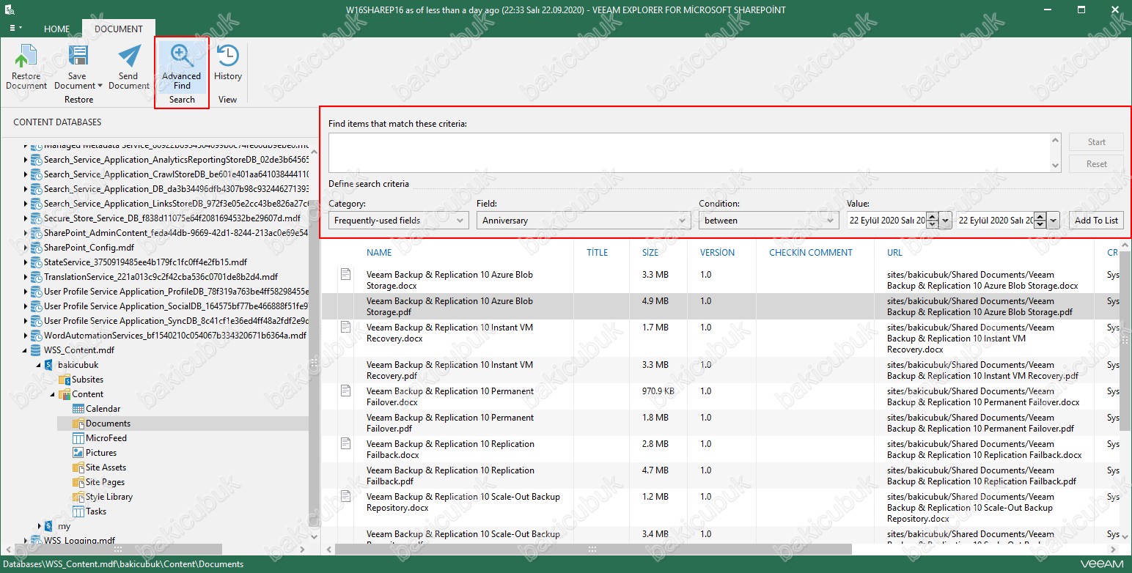Expand the my site node

tap(40, 526)
